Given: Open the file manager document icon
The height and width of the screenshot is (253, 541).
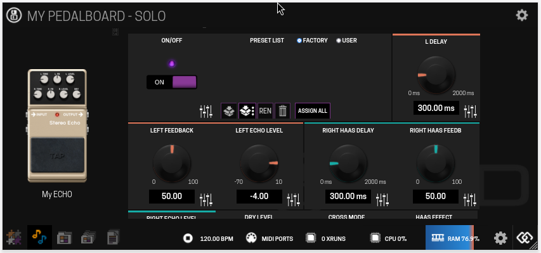Looking at the screenshot, I should (x=113, y=238).
